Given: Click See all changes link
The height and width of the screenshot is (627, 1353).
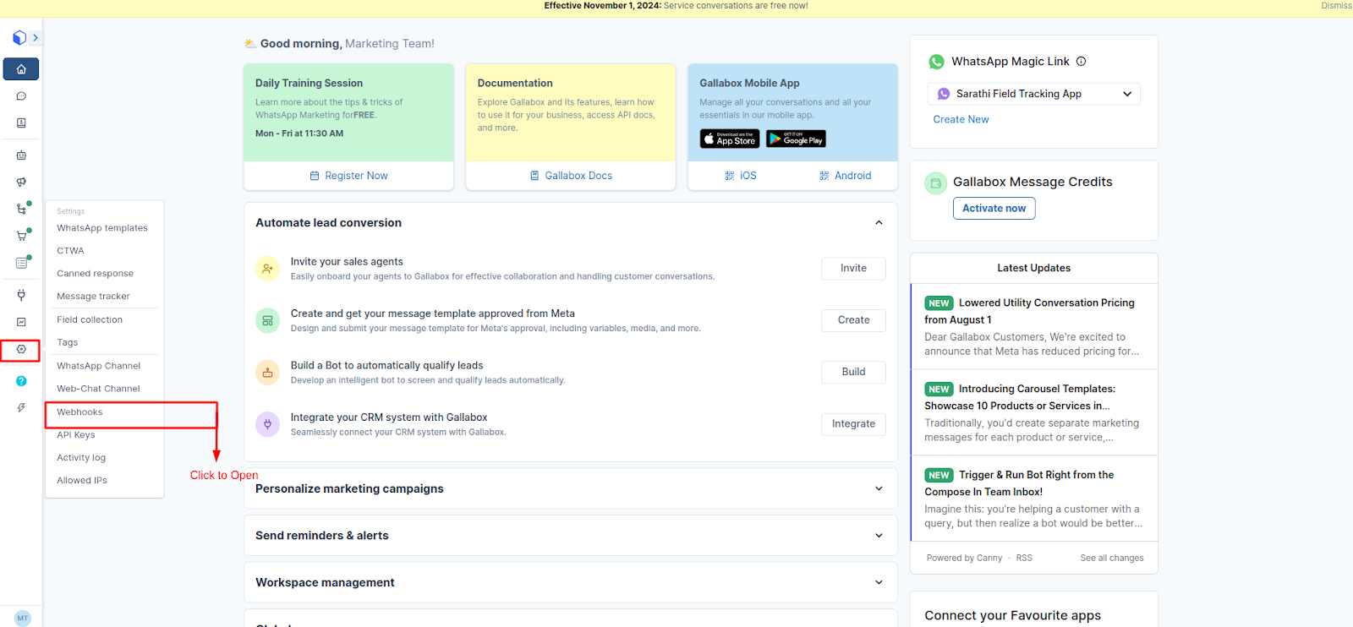Looking at the screenshot, I should coord(1111,559).
